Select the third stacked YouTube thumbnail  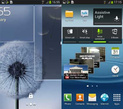[x=82, y=62]
